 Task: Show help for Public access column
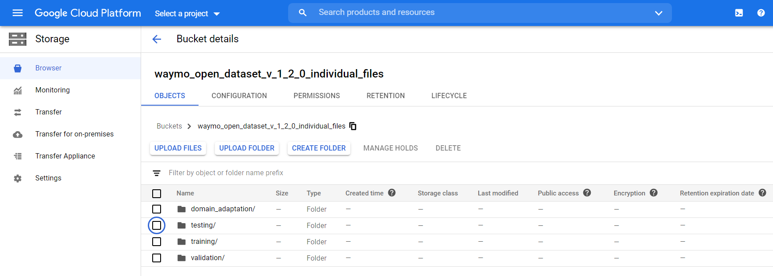[587, 193]
